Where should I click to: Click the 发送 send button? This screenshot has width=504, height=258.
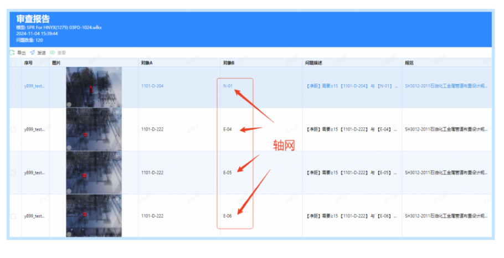pos(38,53)
